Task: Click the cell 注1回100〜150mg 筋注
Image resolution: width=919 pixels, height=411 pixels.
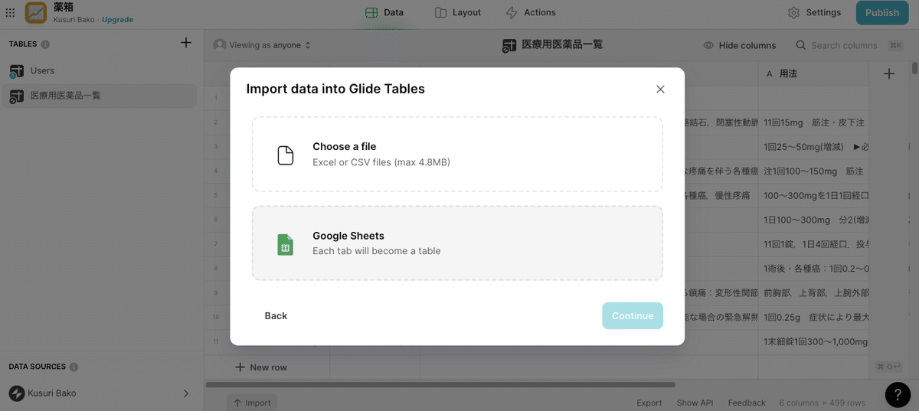Action: 813,171
